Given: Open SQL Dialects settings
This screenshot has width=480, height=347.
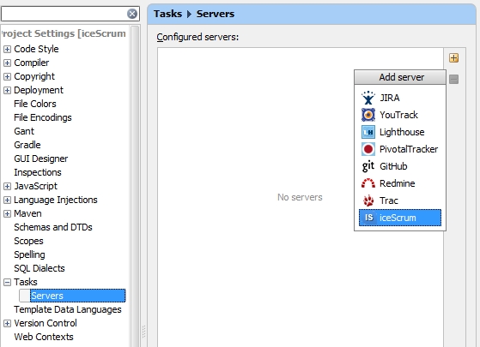Looking at the screenshot, I should coord(39,268).
